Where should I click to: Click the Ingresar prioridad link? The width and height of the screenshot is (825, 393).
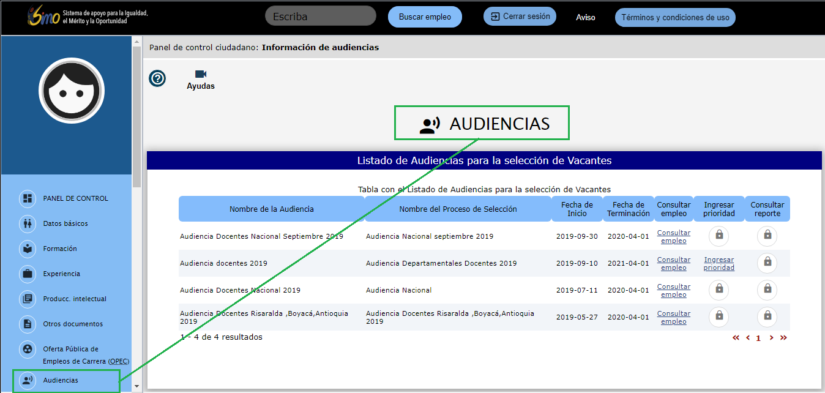point(719,263)
